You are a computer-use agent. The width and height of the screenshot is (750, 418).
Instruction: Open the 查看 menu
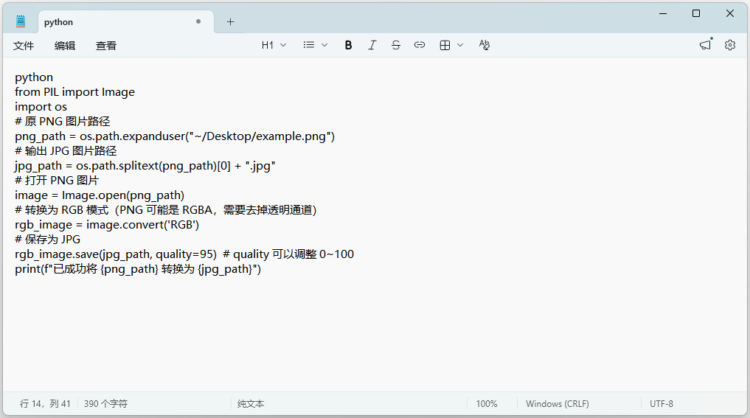click(x=105, y=46)
